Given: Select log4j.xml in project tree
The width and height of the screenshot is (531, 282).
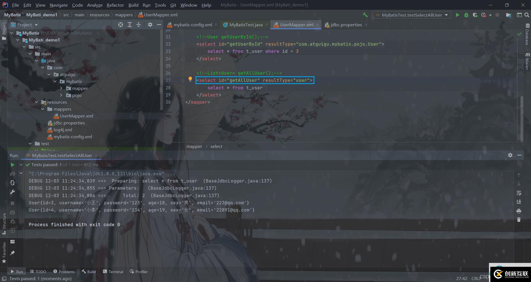Looking at the screenshot, I should (x=63, y=130).
